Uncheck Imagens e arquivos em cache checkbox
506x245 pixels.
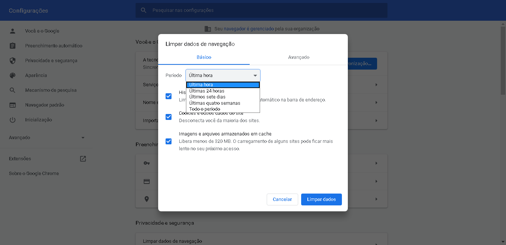(x=169, y=141)
